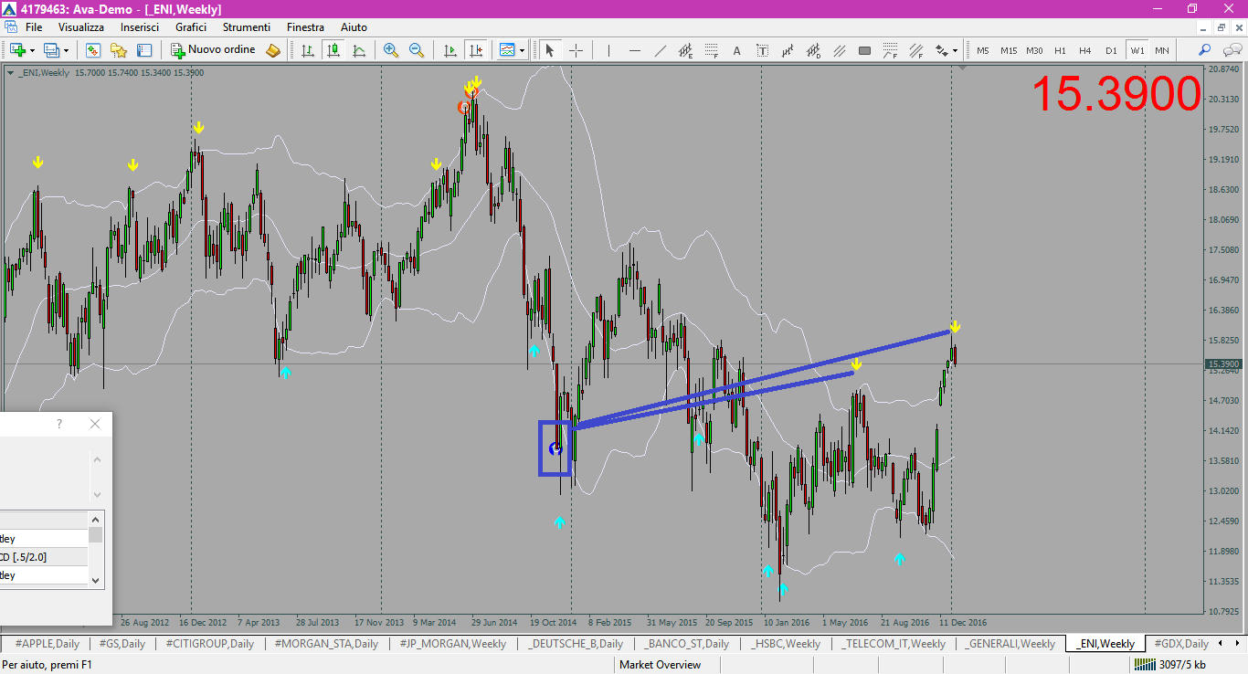The height and width of the screenshot is (674, 1248).
Task: Switch to the #CITIGROUP,Daily chart tab
Action: point(209,644)
